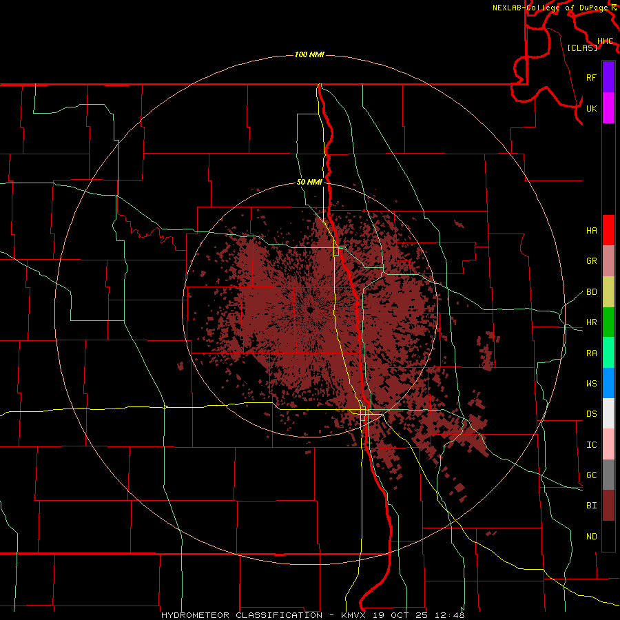This screenshot has height=620, width=620.
Task: Click the RA light-green legend swatch
Action: point(608,353)
